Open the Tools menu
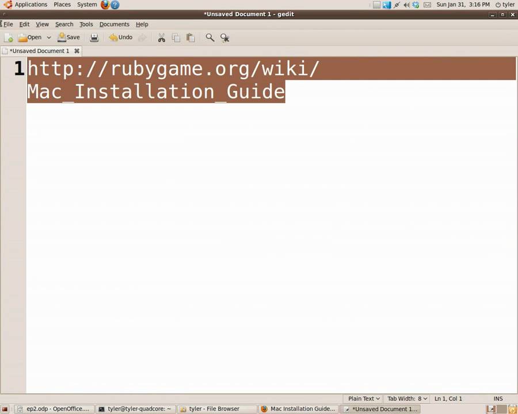Viewport: 518px width, 414px height. tap(86, 24)
